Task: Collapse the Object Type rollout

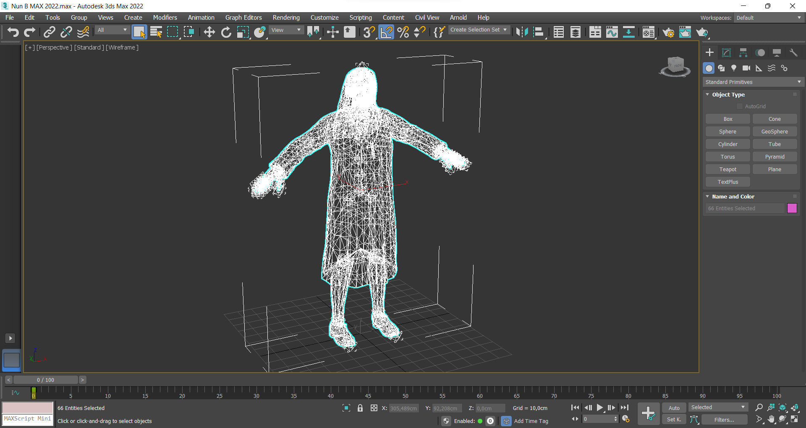Action: pyautogui.click(x=728, y=94)
